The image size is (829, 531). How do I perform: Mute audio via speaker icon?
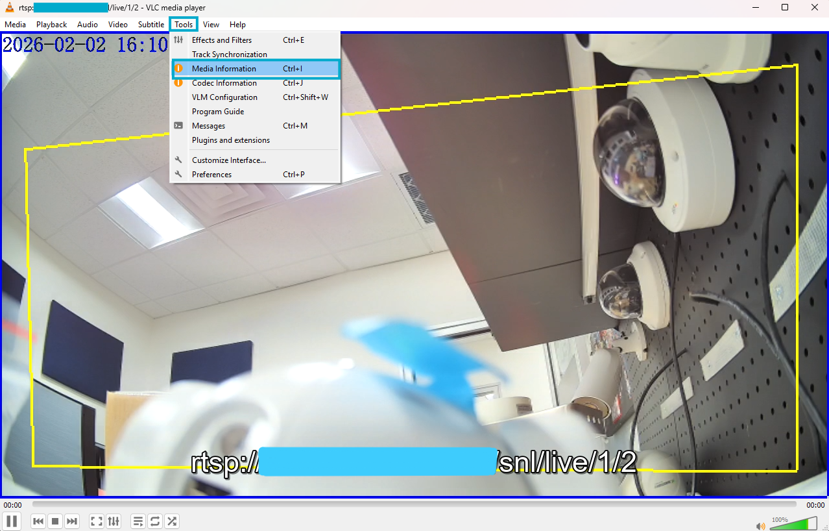760,526
